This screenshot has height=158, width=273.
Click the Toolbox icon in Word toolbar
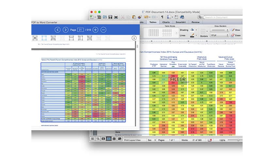click(x=176, y=17)
